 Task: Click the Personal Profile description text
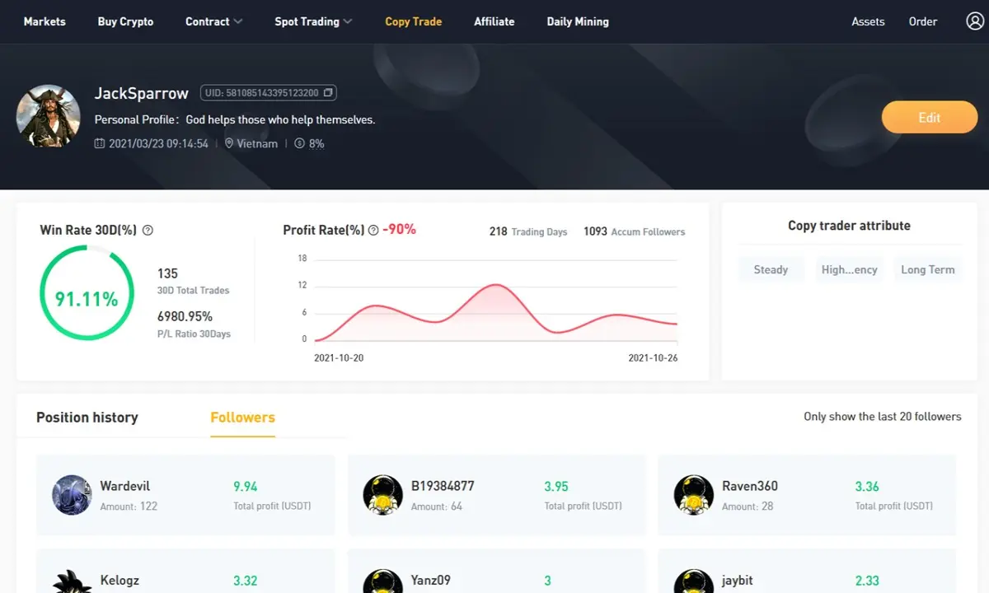[235, 119]
